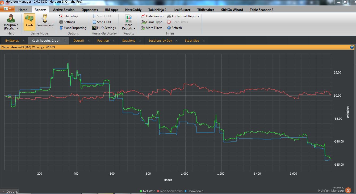This screenshot has width=356, height=194.
Task: Refresh the report
Action: [x=174, y=28]
